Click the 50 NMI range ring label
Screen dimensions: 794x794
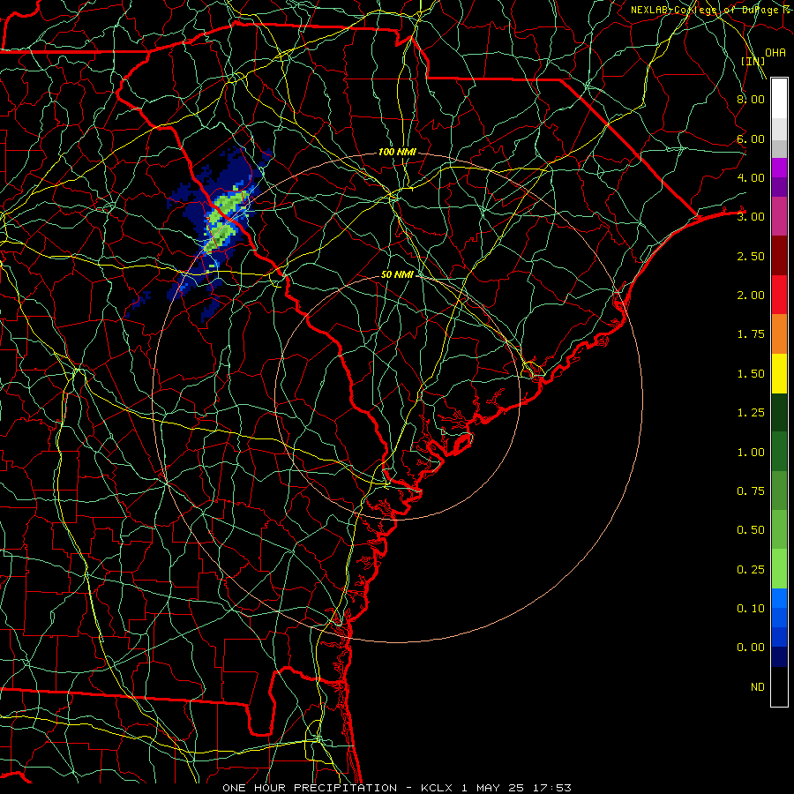(397, 274)
